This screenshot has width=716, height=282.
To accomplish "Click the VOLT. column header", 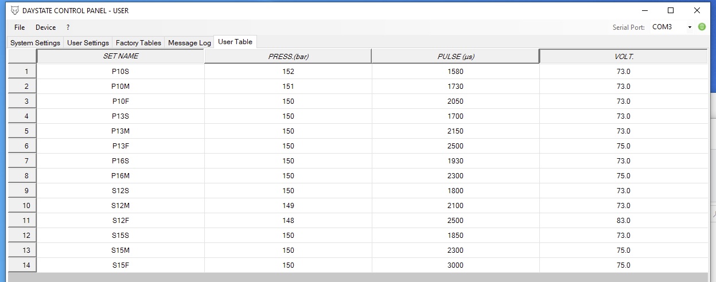I will coord(624,56).
